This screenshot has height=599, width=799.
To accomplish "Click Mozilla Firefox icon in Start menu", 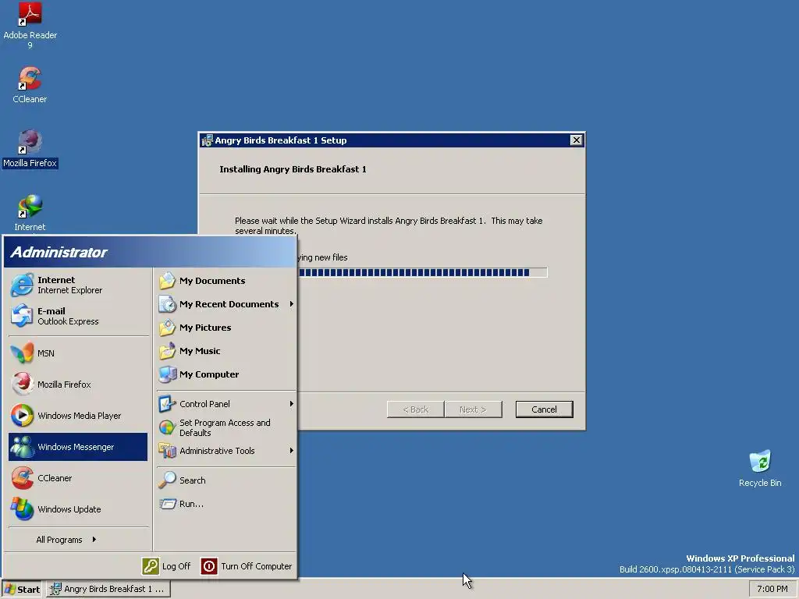I will 22,384.
